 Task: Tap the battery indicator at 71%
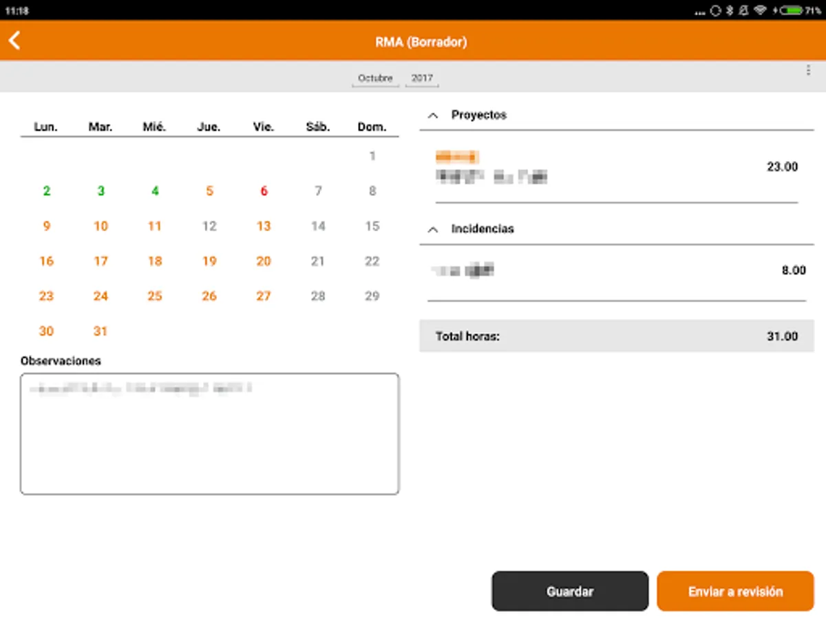click(798, 10)
